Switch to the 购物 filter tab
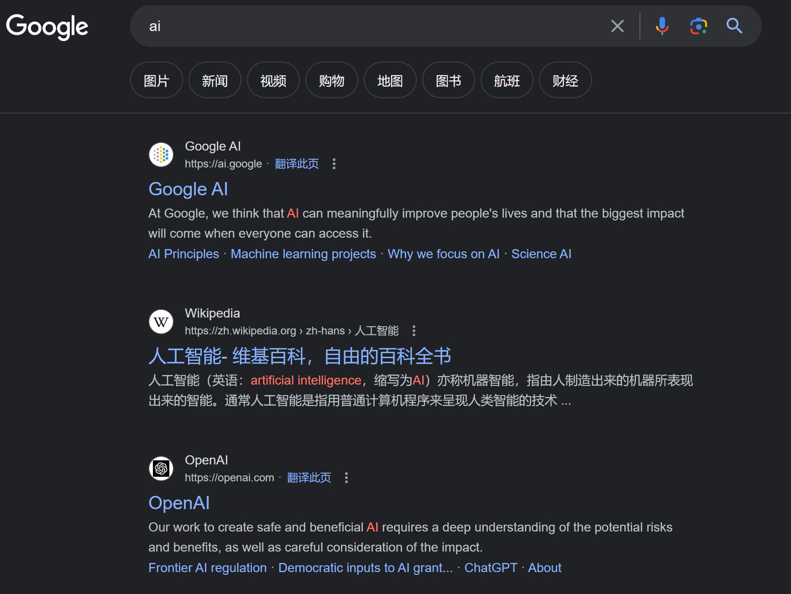 coord(332,80)
